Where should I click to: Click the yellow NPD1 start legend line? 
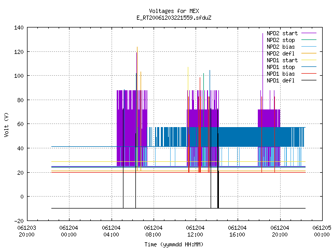309,60
